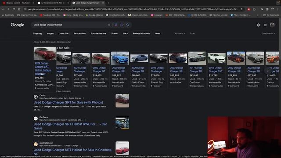The image size is (281, 158).
Task: Open the Google account avatar
Action: pos(272,25)
